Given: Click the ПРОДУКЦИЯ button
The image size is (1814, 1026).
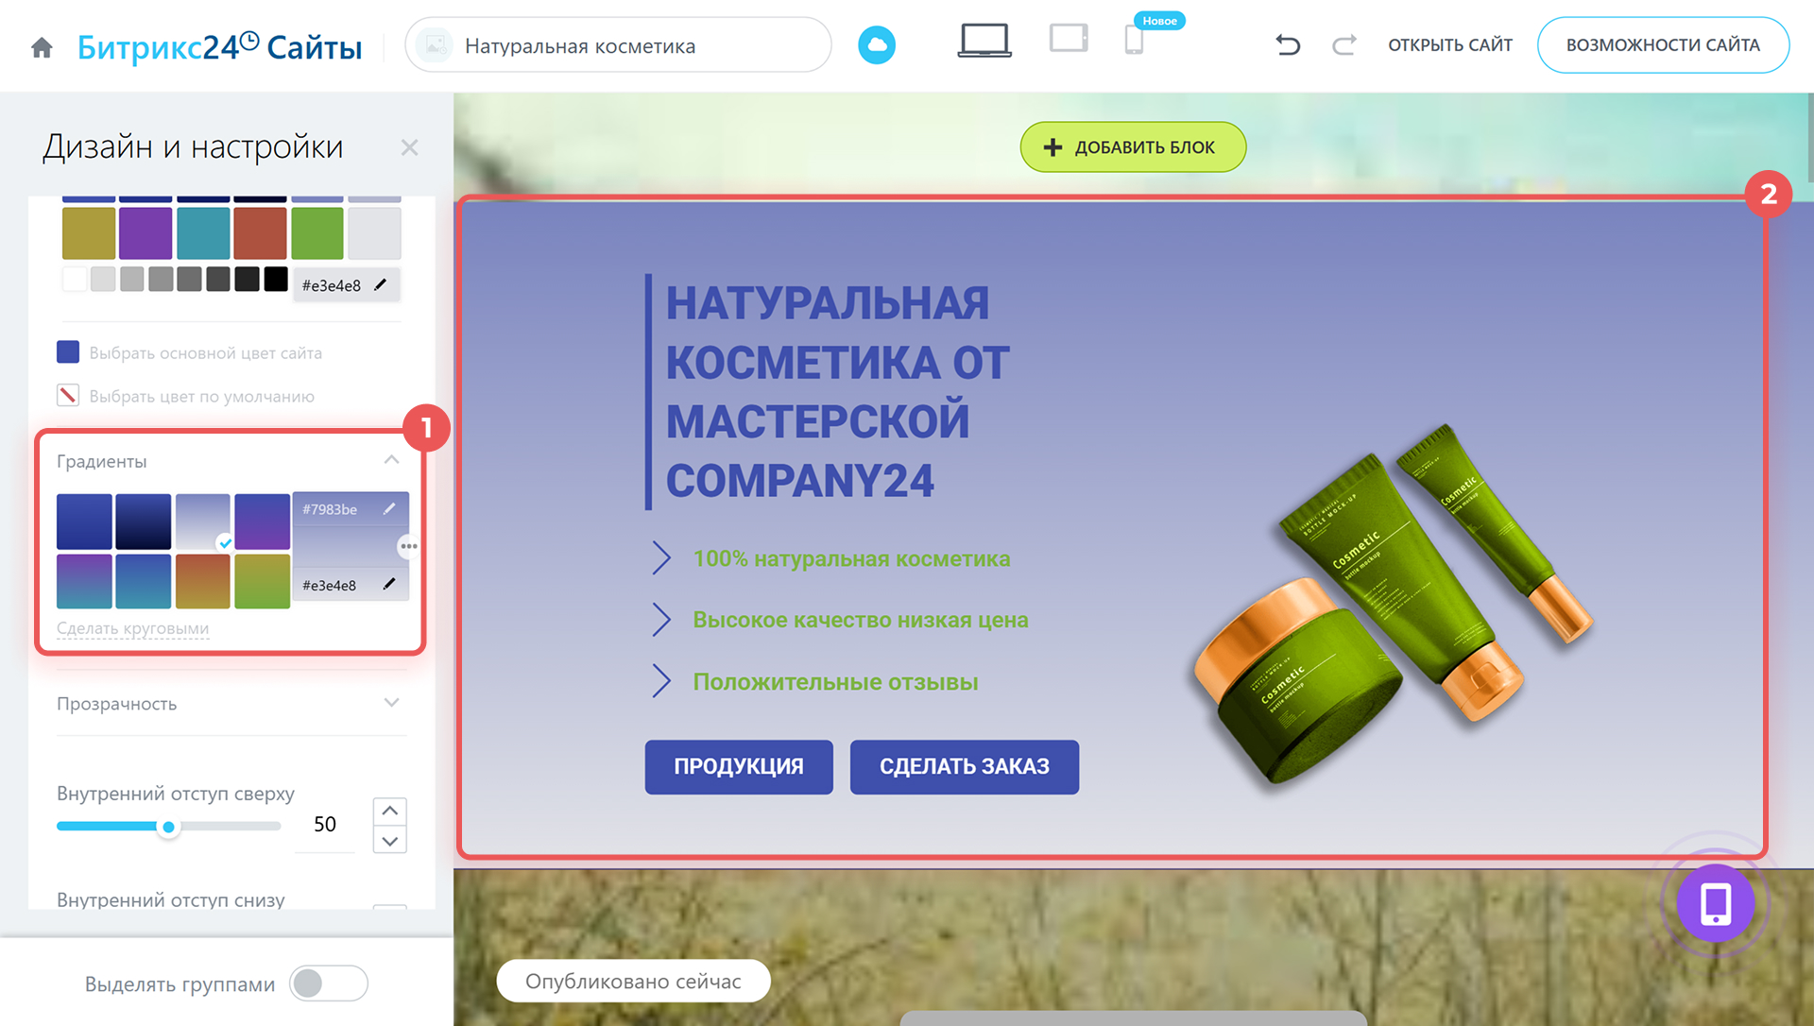Looking at the screenshot, I should pos(739,766).
